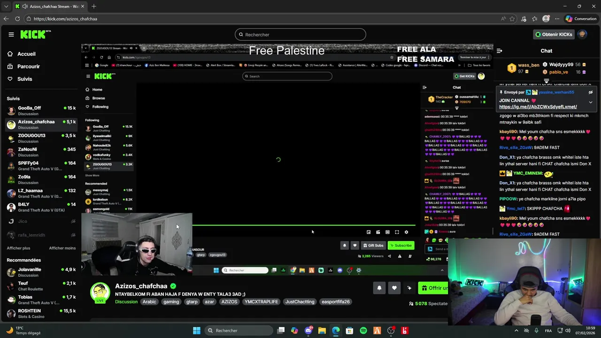Open B4LY followed channel
The height and width of the screenshot is (338, 601).
tap(41, 207)
